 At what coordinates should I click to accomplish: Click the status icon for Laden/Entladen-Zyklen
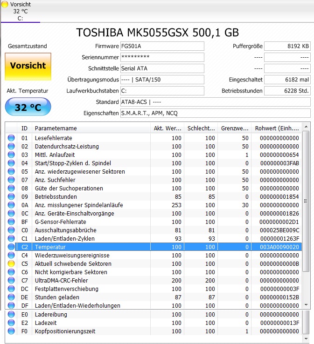(x=11, y=238)
